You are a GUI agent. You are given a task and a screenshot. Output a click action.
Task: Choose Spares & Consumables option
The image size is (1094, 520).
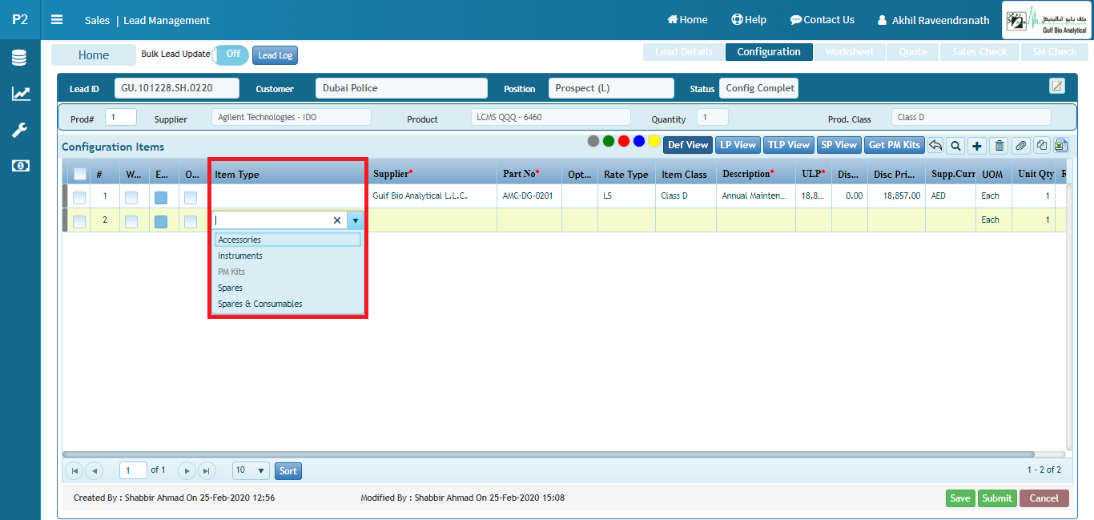click(x=288, y=304)
